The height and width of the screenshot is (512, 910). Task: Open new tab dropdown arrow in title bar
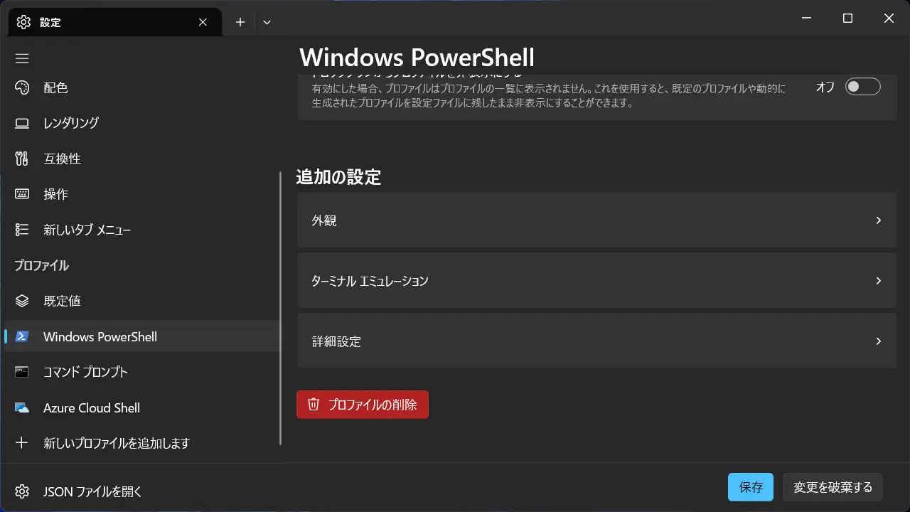click(267, 22)
